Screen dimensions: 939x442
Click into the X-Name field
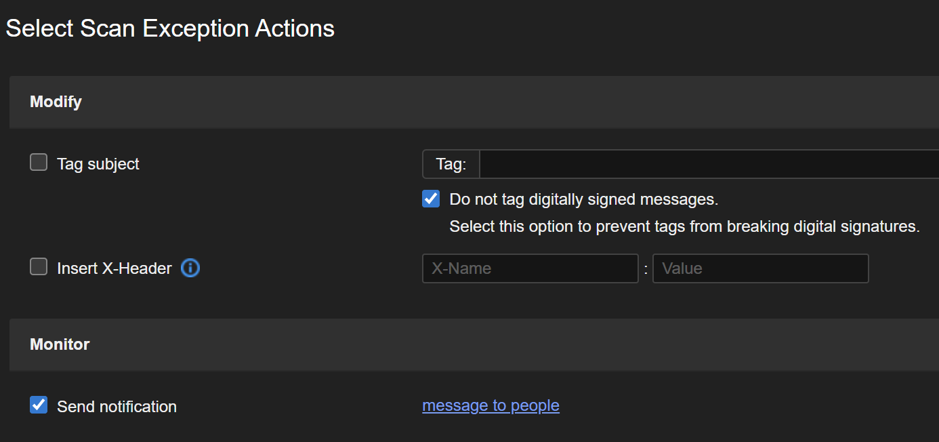pos(530,268)
